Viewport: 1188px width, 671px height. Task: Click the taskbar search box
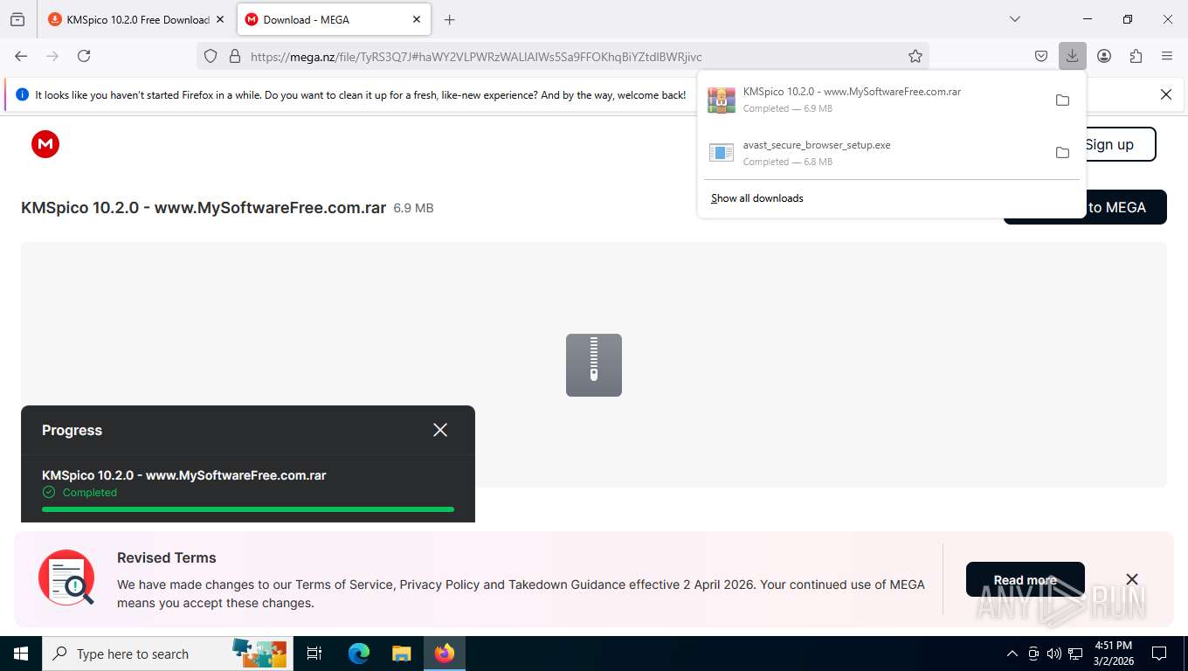166,654
